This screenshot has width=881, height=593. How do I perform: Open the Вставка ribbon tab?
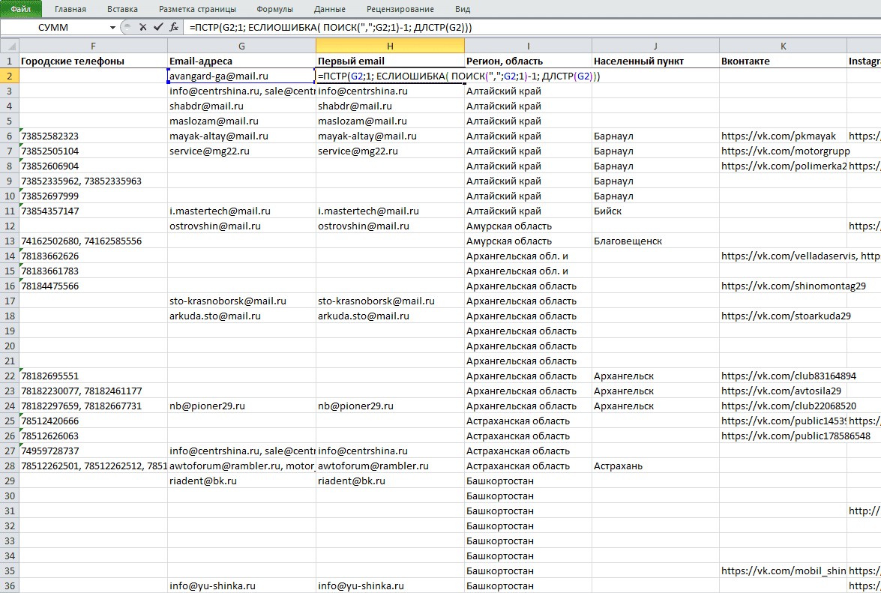(122, 9)
